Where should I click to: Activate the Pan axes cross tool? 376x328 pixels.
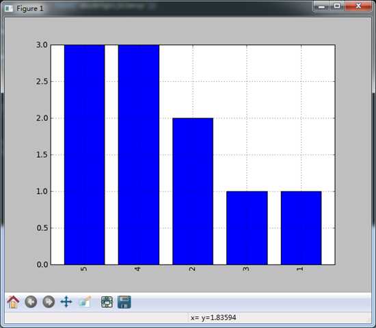click(66, 301)
